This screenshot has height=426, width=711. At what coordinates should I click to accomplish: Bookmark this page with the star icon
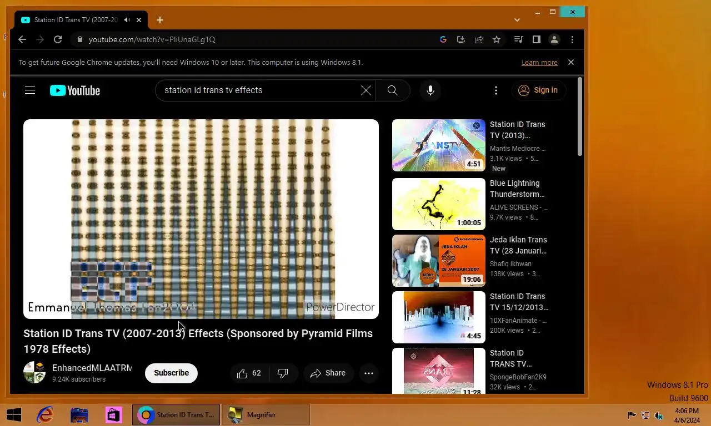tap(497, 39)
